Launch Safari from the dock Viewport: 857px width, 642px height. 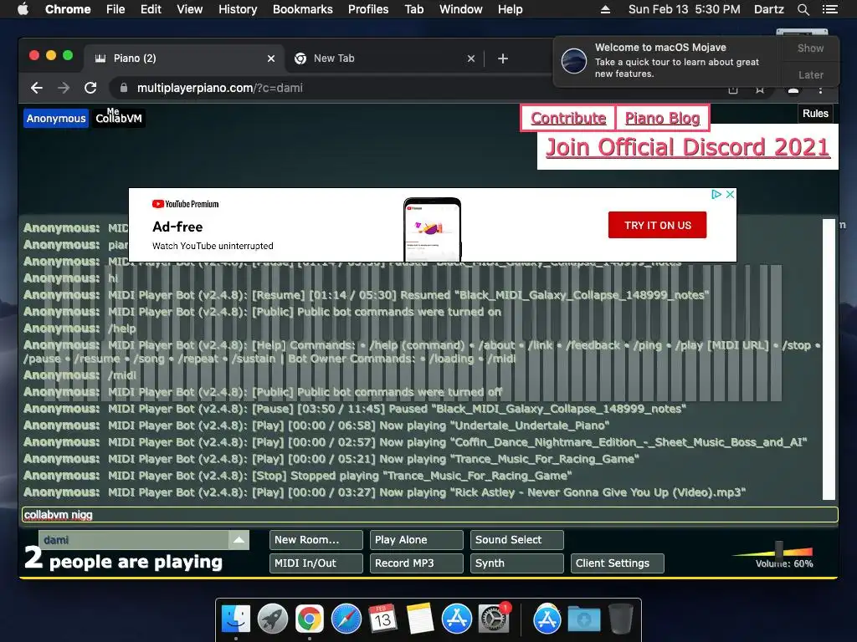pyautogui.click(x=346, y=619)
